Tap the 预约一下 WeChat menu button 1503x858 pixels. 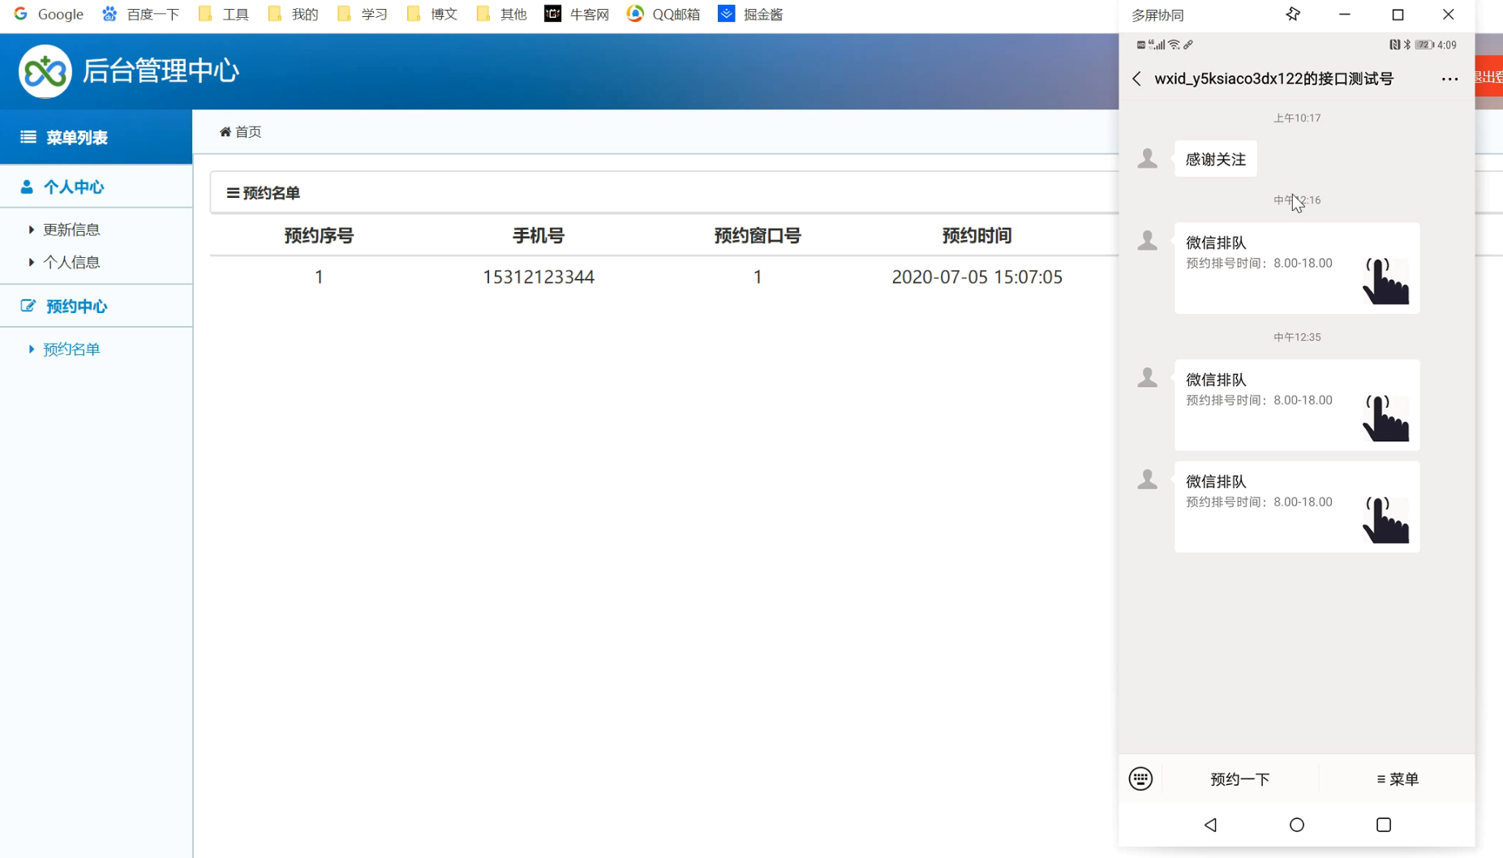click(x=1240, y=779)
